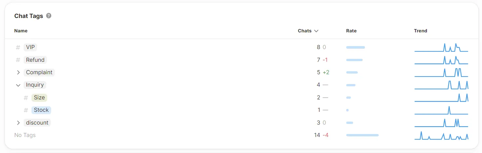Screen dimensions: 482x153
Task: Click the No Tags row label
Action: click(25, 135)
